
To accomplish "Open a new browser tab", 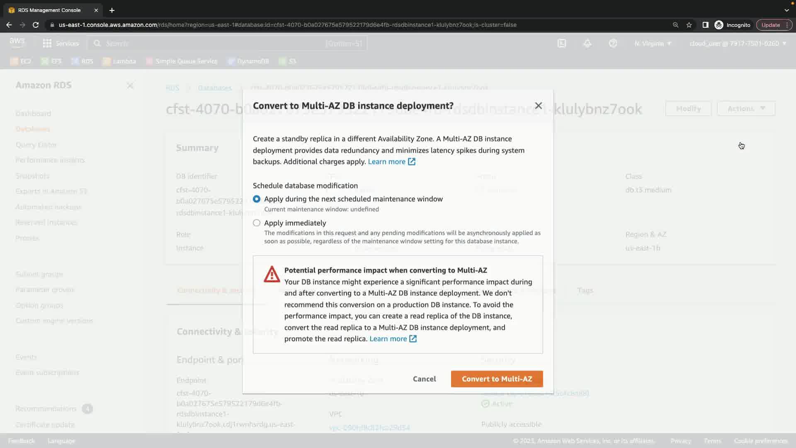I will pos(112,10).
